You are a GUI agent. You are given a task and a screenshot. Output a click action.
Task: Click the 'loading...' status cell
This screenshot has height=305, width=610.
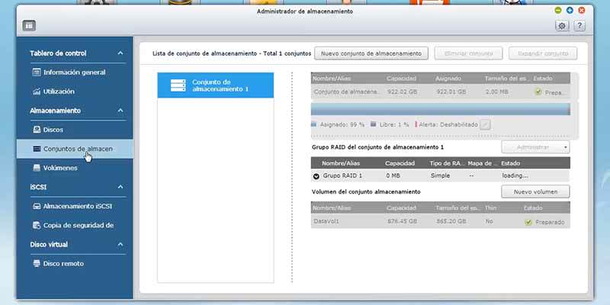(x=515, y=176)
